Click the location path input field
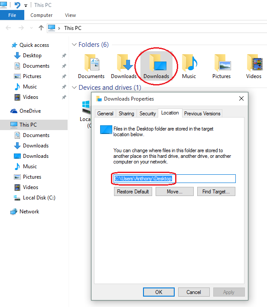 click(175, 179)
